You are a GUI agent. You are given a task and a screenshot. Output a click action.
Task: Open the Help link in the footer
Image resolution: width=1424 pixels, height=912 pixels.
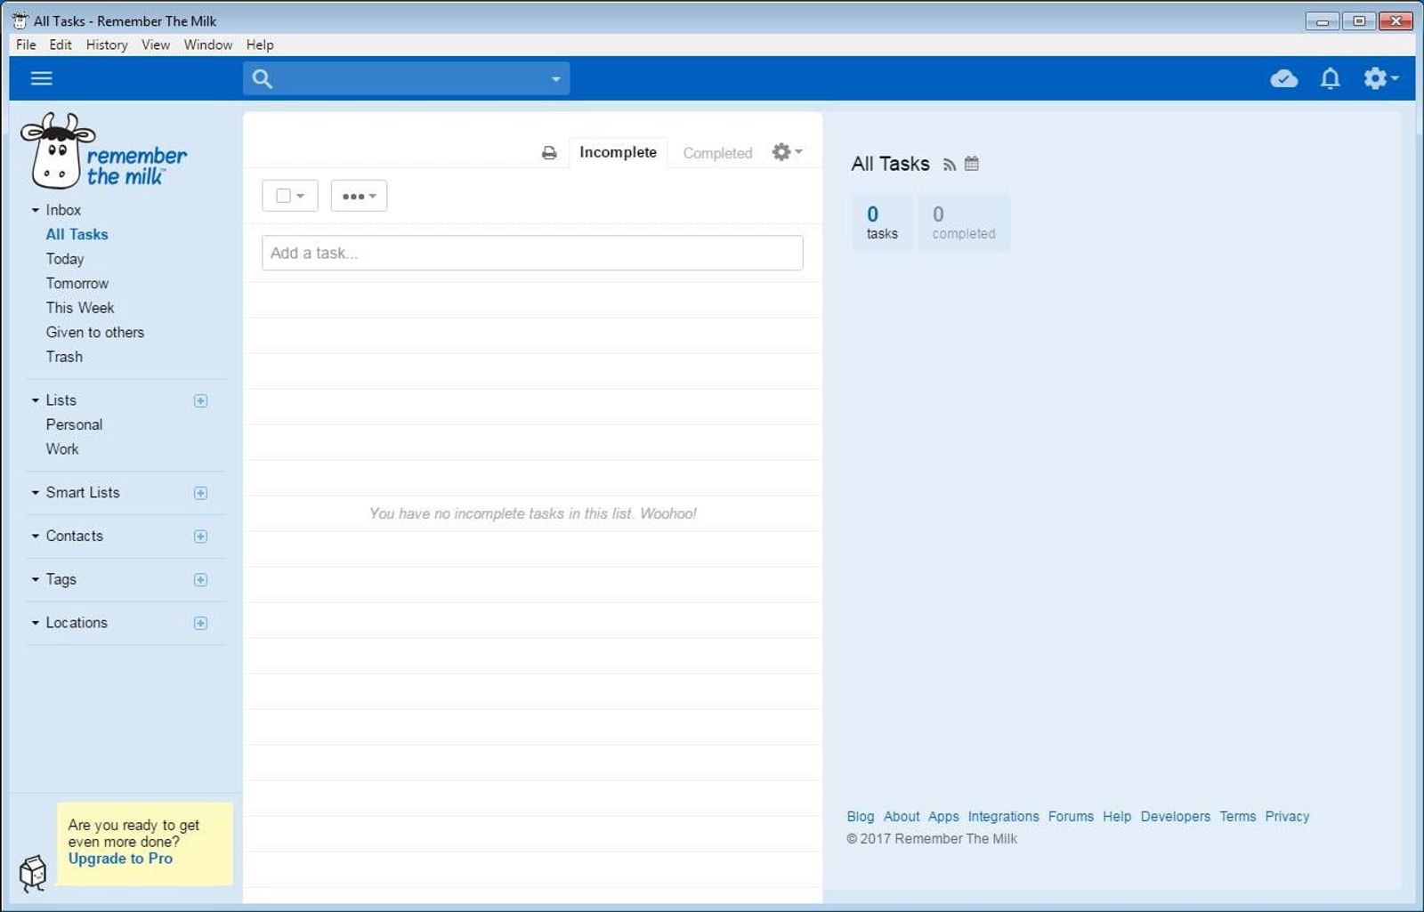1117,817
